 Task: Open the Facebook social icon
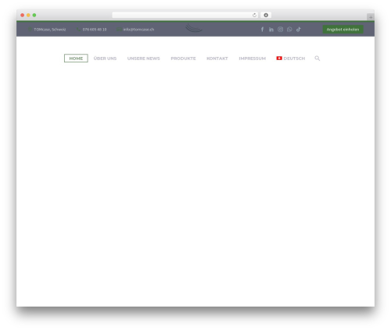[x=262, y=30]
